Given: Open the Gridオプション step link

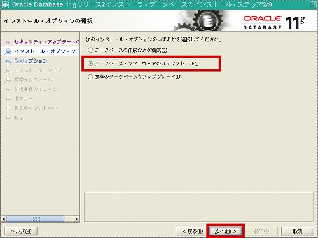Looking at the screenshot, I should click(31, 61).
